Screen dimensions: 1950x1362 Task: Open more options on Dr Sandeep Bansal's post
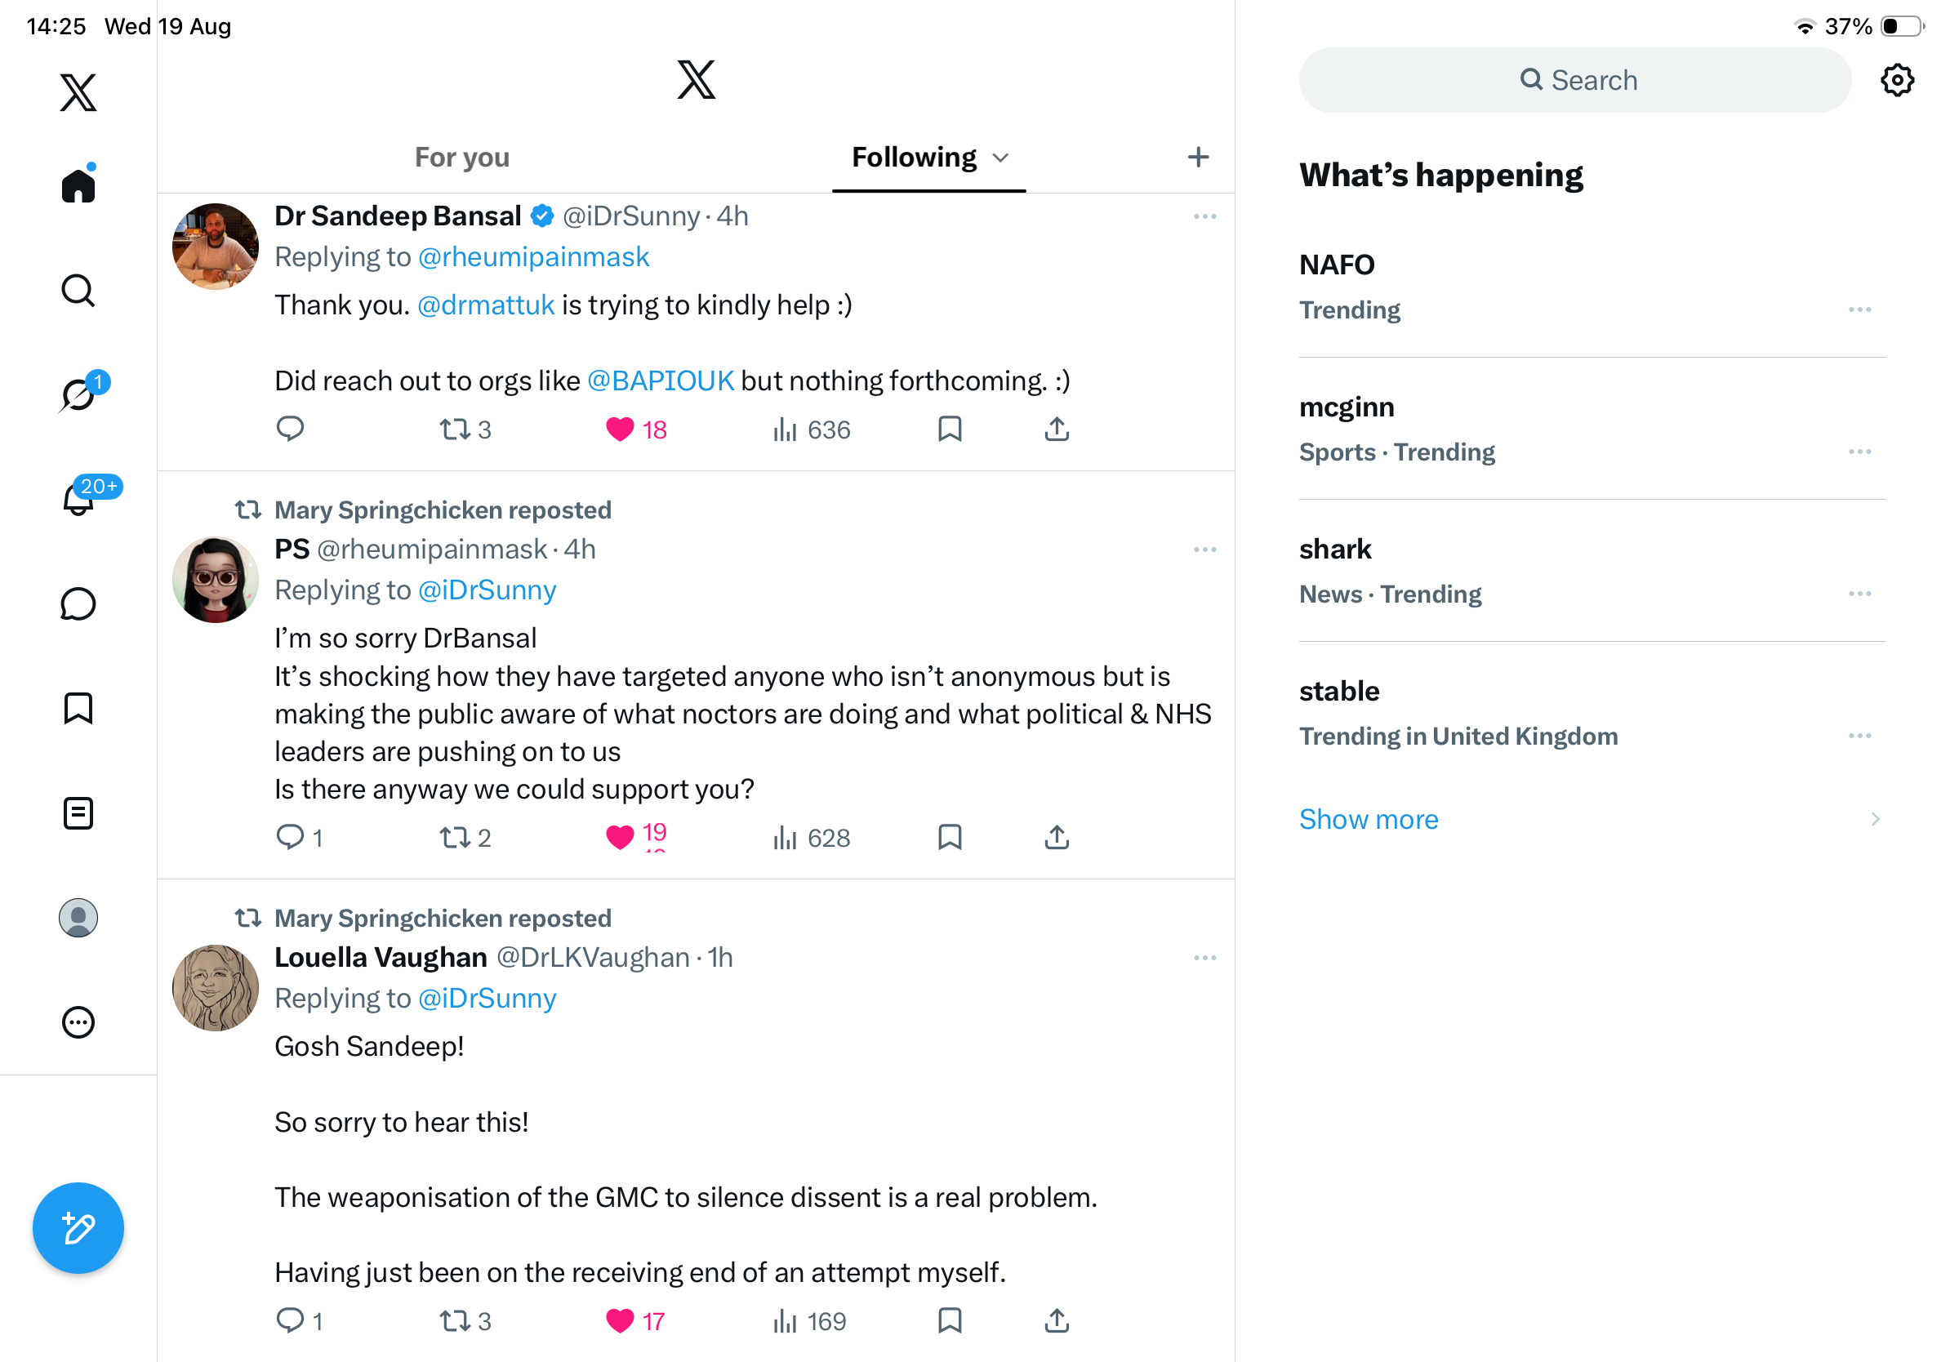(1204, 216)
